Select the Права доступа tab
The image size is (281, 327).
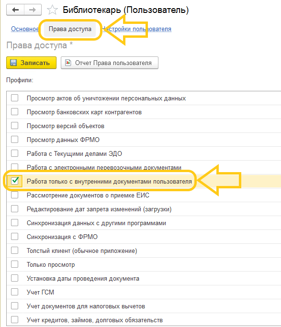70,29
